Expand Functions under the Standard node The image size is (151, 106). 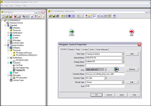tap(8, 35)
